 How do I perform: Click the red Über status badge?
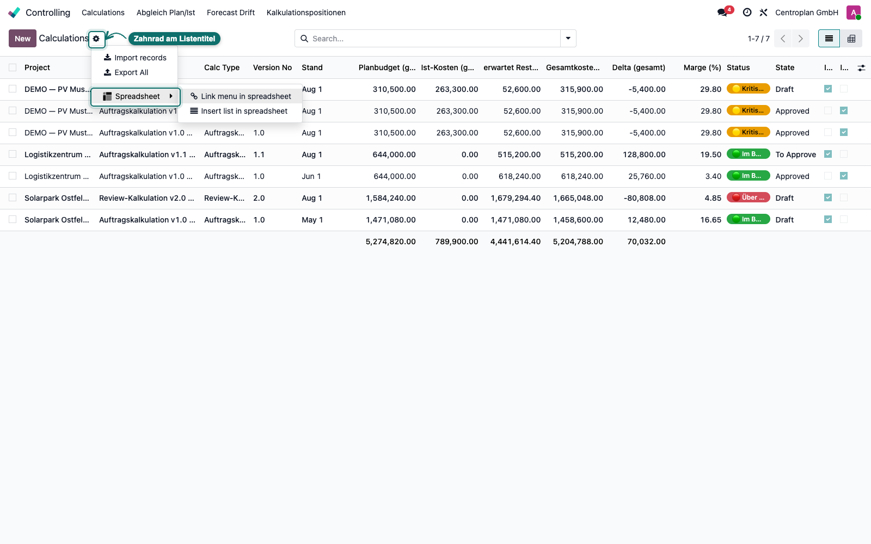pos(749,197)
